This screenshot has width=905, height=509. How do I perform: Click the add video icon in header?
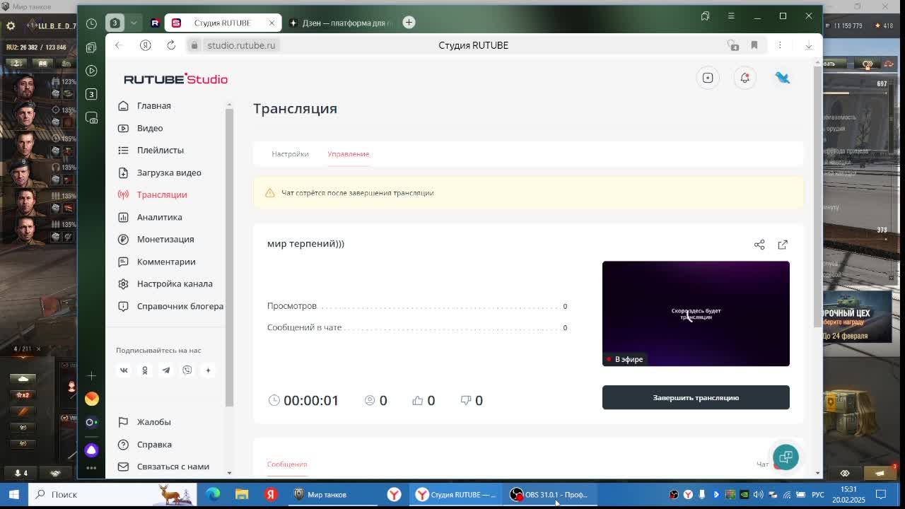click(x=708, y=78)
